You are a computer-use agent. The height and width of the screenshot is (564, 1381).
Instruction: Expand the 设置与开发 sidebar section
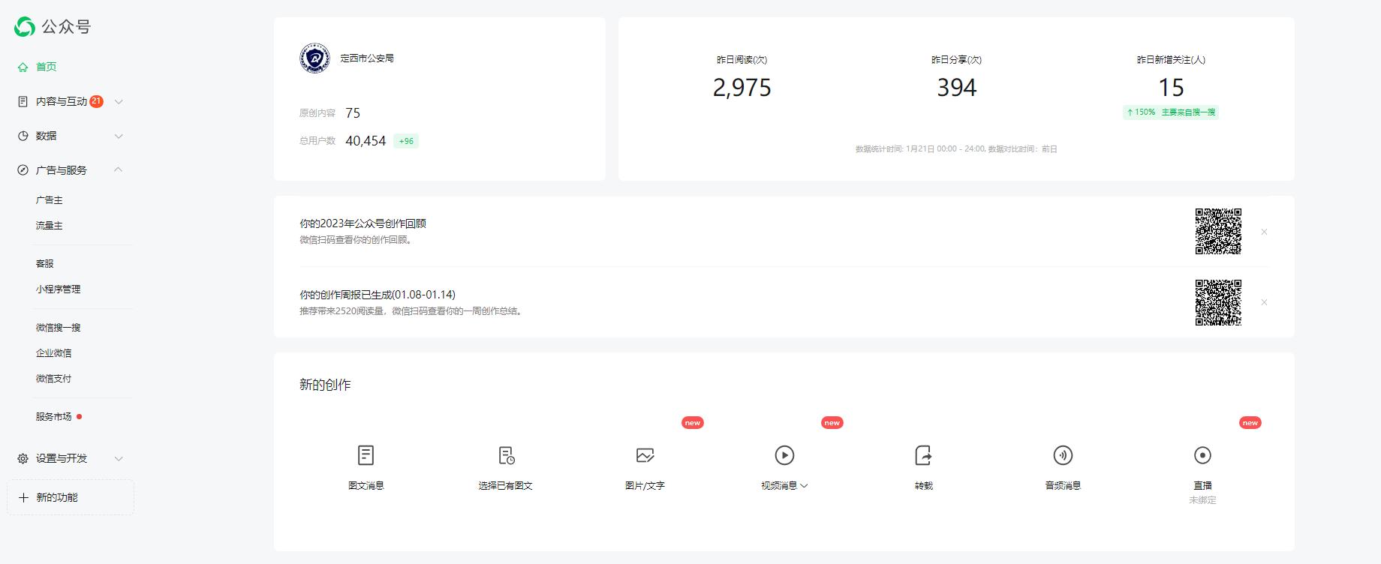[118, 459]
